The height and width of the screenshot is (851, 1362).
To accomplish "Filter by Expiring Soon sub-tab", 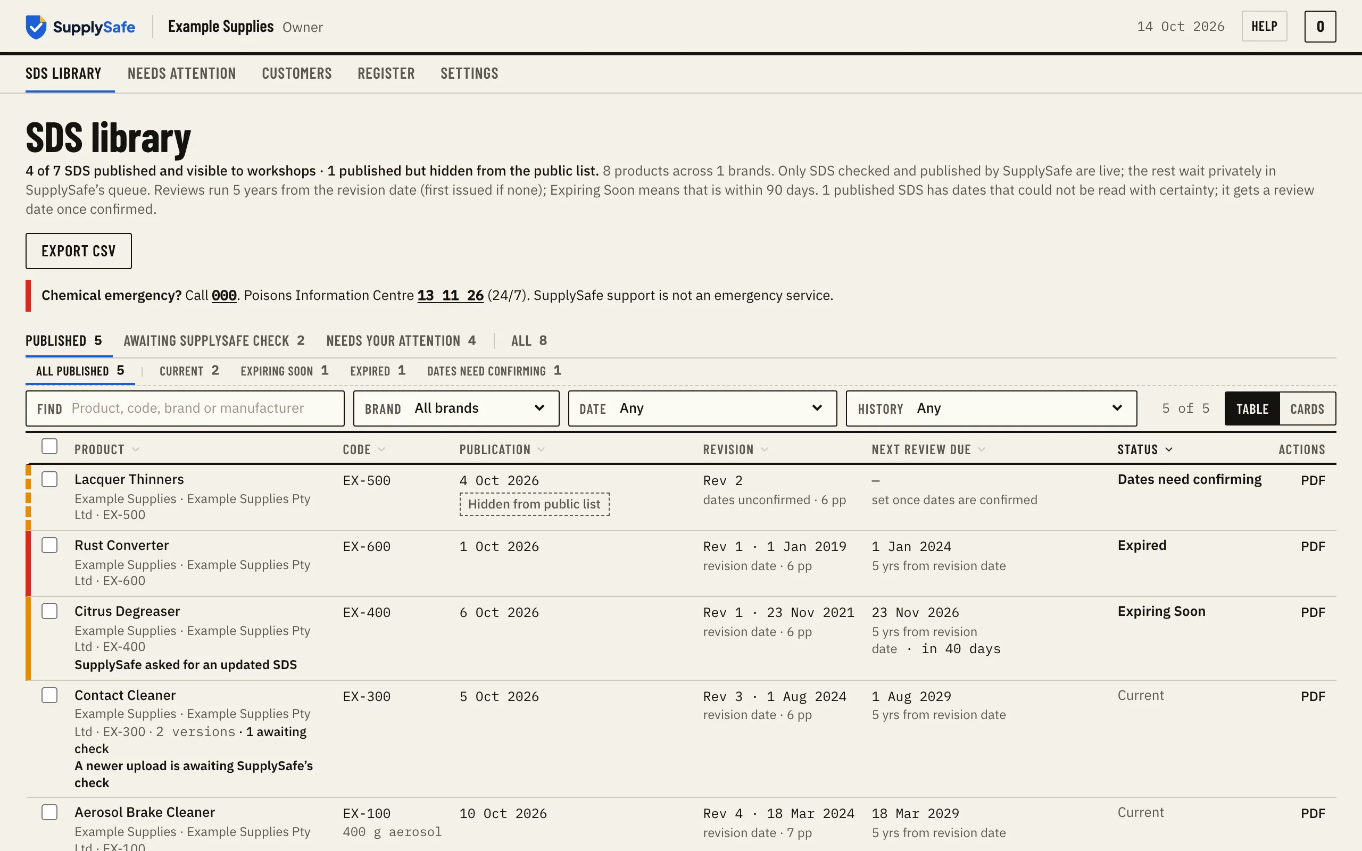I will coord(284,371).
